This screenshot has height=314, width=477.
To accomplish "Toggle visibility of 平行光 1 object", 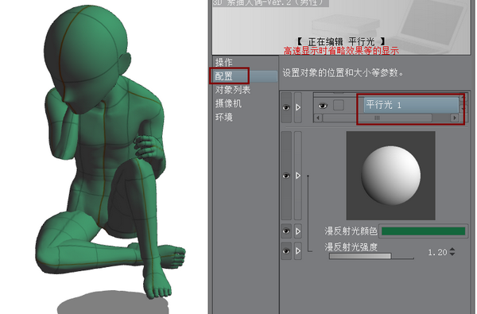I will pos(323,106).
